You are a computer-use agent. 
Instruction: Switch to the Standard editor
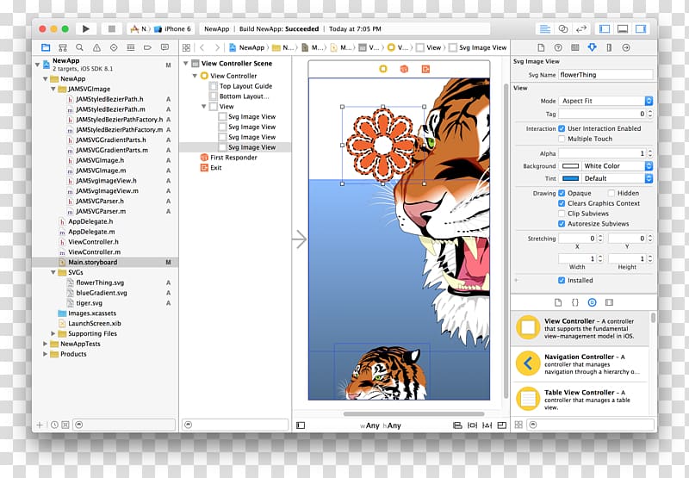coord(545,29)
